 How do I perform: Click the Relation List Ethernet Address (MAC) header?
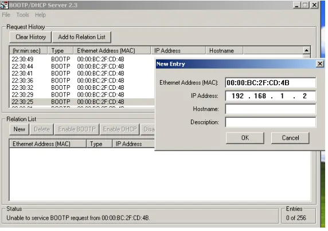(48, 144)
